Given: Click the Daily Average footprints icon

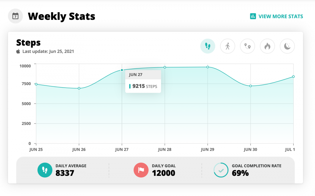Looking at the screenshot, I should pyautogui.click(x=45, y=170).
